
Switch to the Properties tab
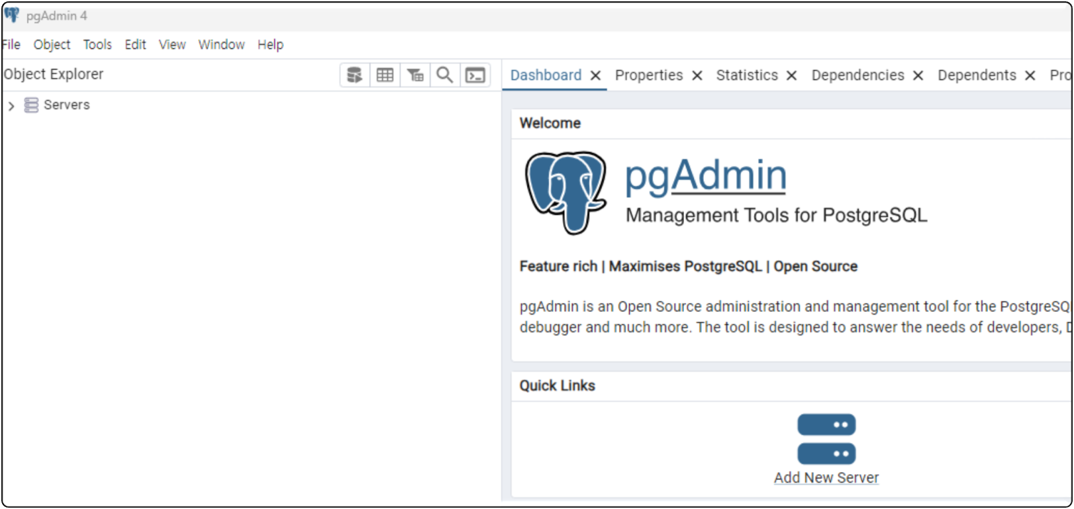[x=649, y=75]
